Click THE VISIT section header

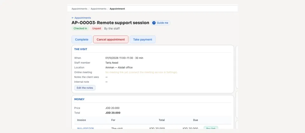point(81,49)
